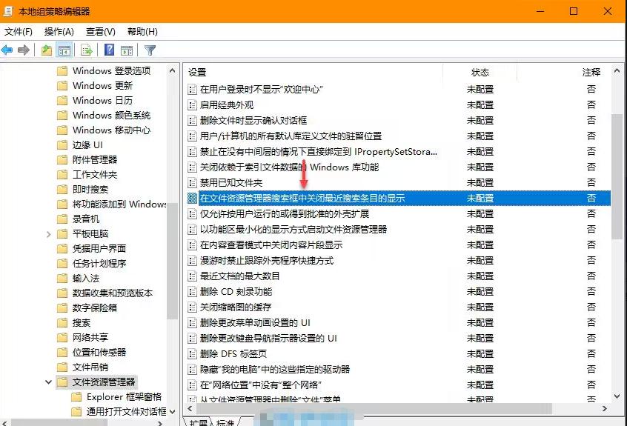Click folder icon beside Windows 更新

[x=62, y=86]
